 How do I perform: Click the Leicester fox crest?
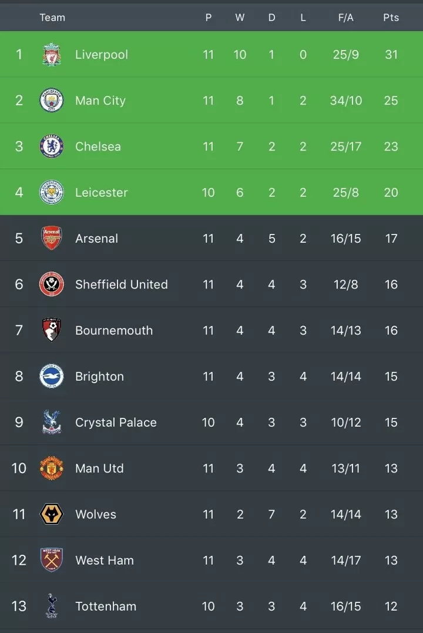tap(52, 192)
